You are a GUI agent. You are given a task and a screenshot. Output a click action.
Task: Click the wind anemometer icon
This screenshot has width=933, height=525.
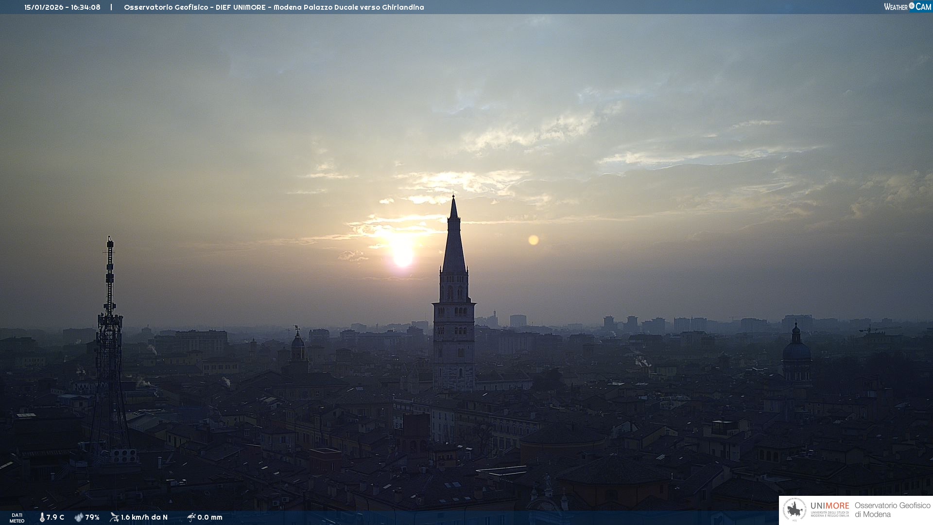click(114, 517)
